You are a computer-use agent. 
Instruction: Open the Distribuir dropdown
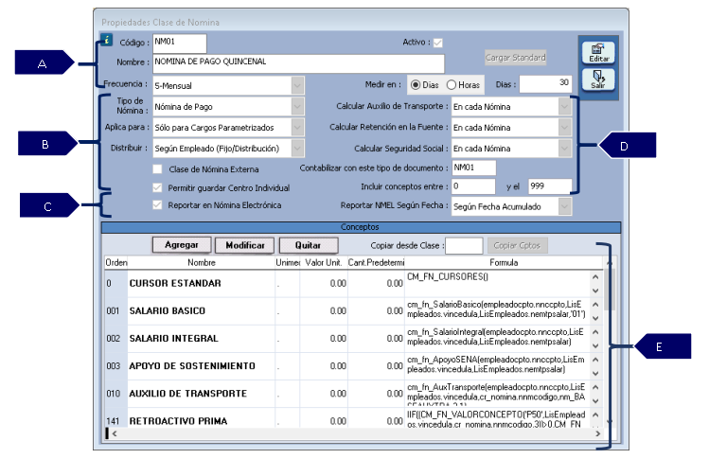click(297, 149)
